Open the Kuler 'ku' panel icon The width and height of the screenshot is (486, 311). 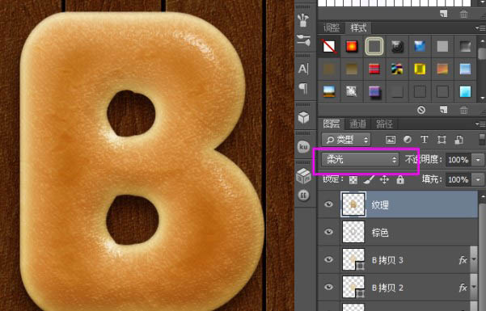pyautogui.click(x=303, y=146)
